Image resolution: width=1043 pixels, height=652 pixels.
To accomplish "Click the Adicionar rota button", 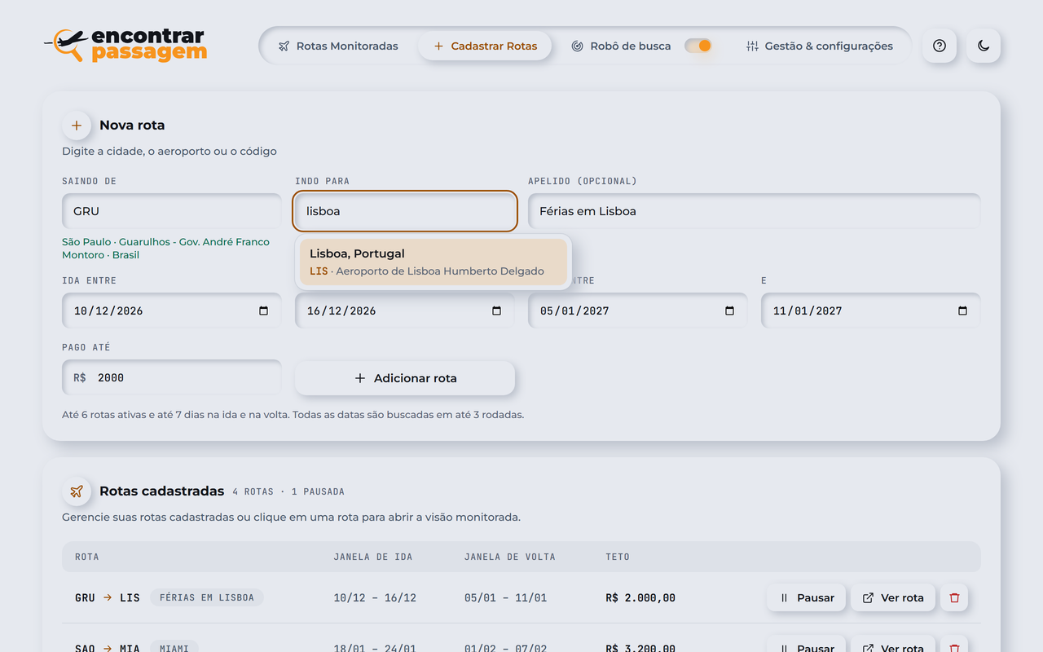I will pyautogui.click(x=405, y=378).
